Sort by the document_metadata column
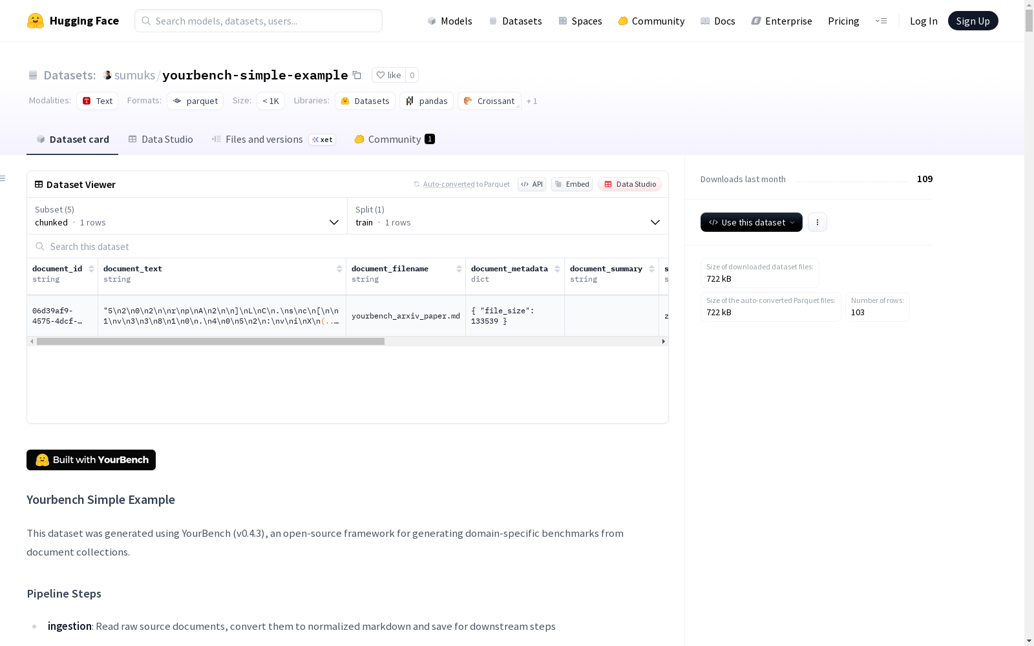 557,269
